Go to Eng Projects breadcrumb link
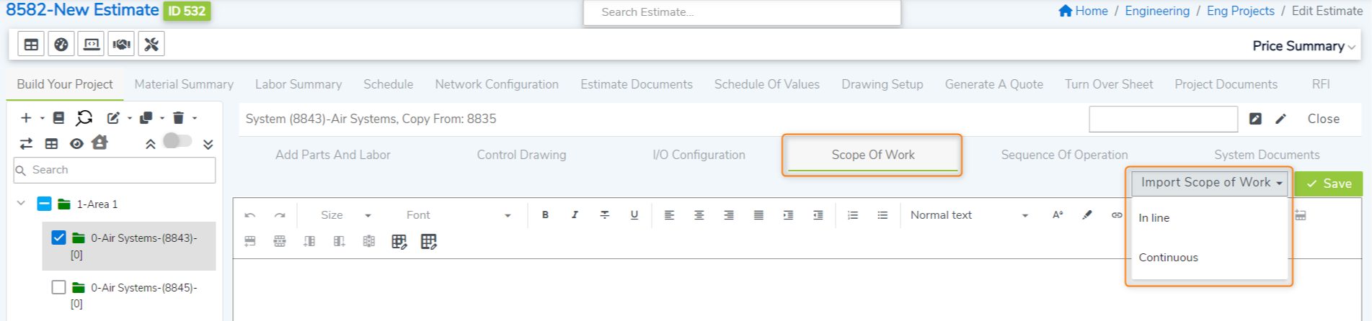This screenshot has width=1372, height=321. 1240,11
